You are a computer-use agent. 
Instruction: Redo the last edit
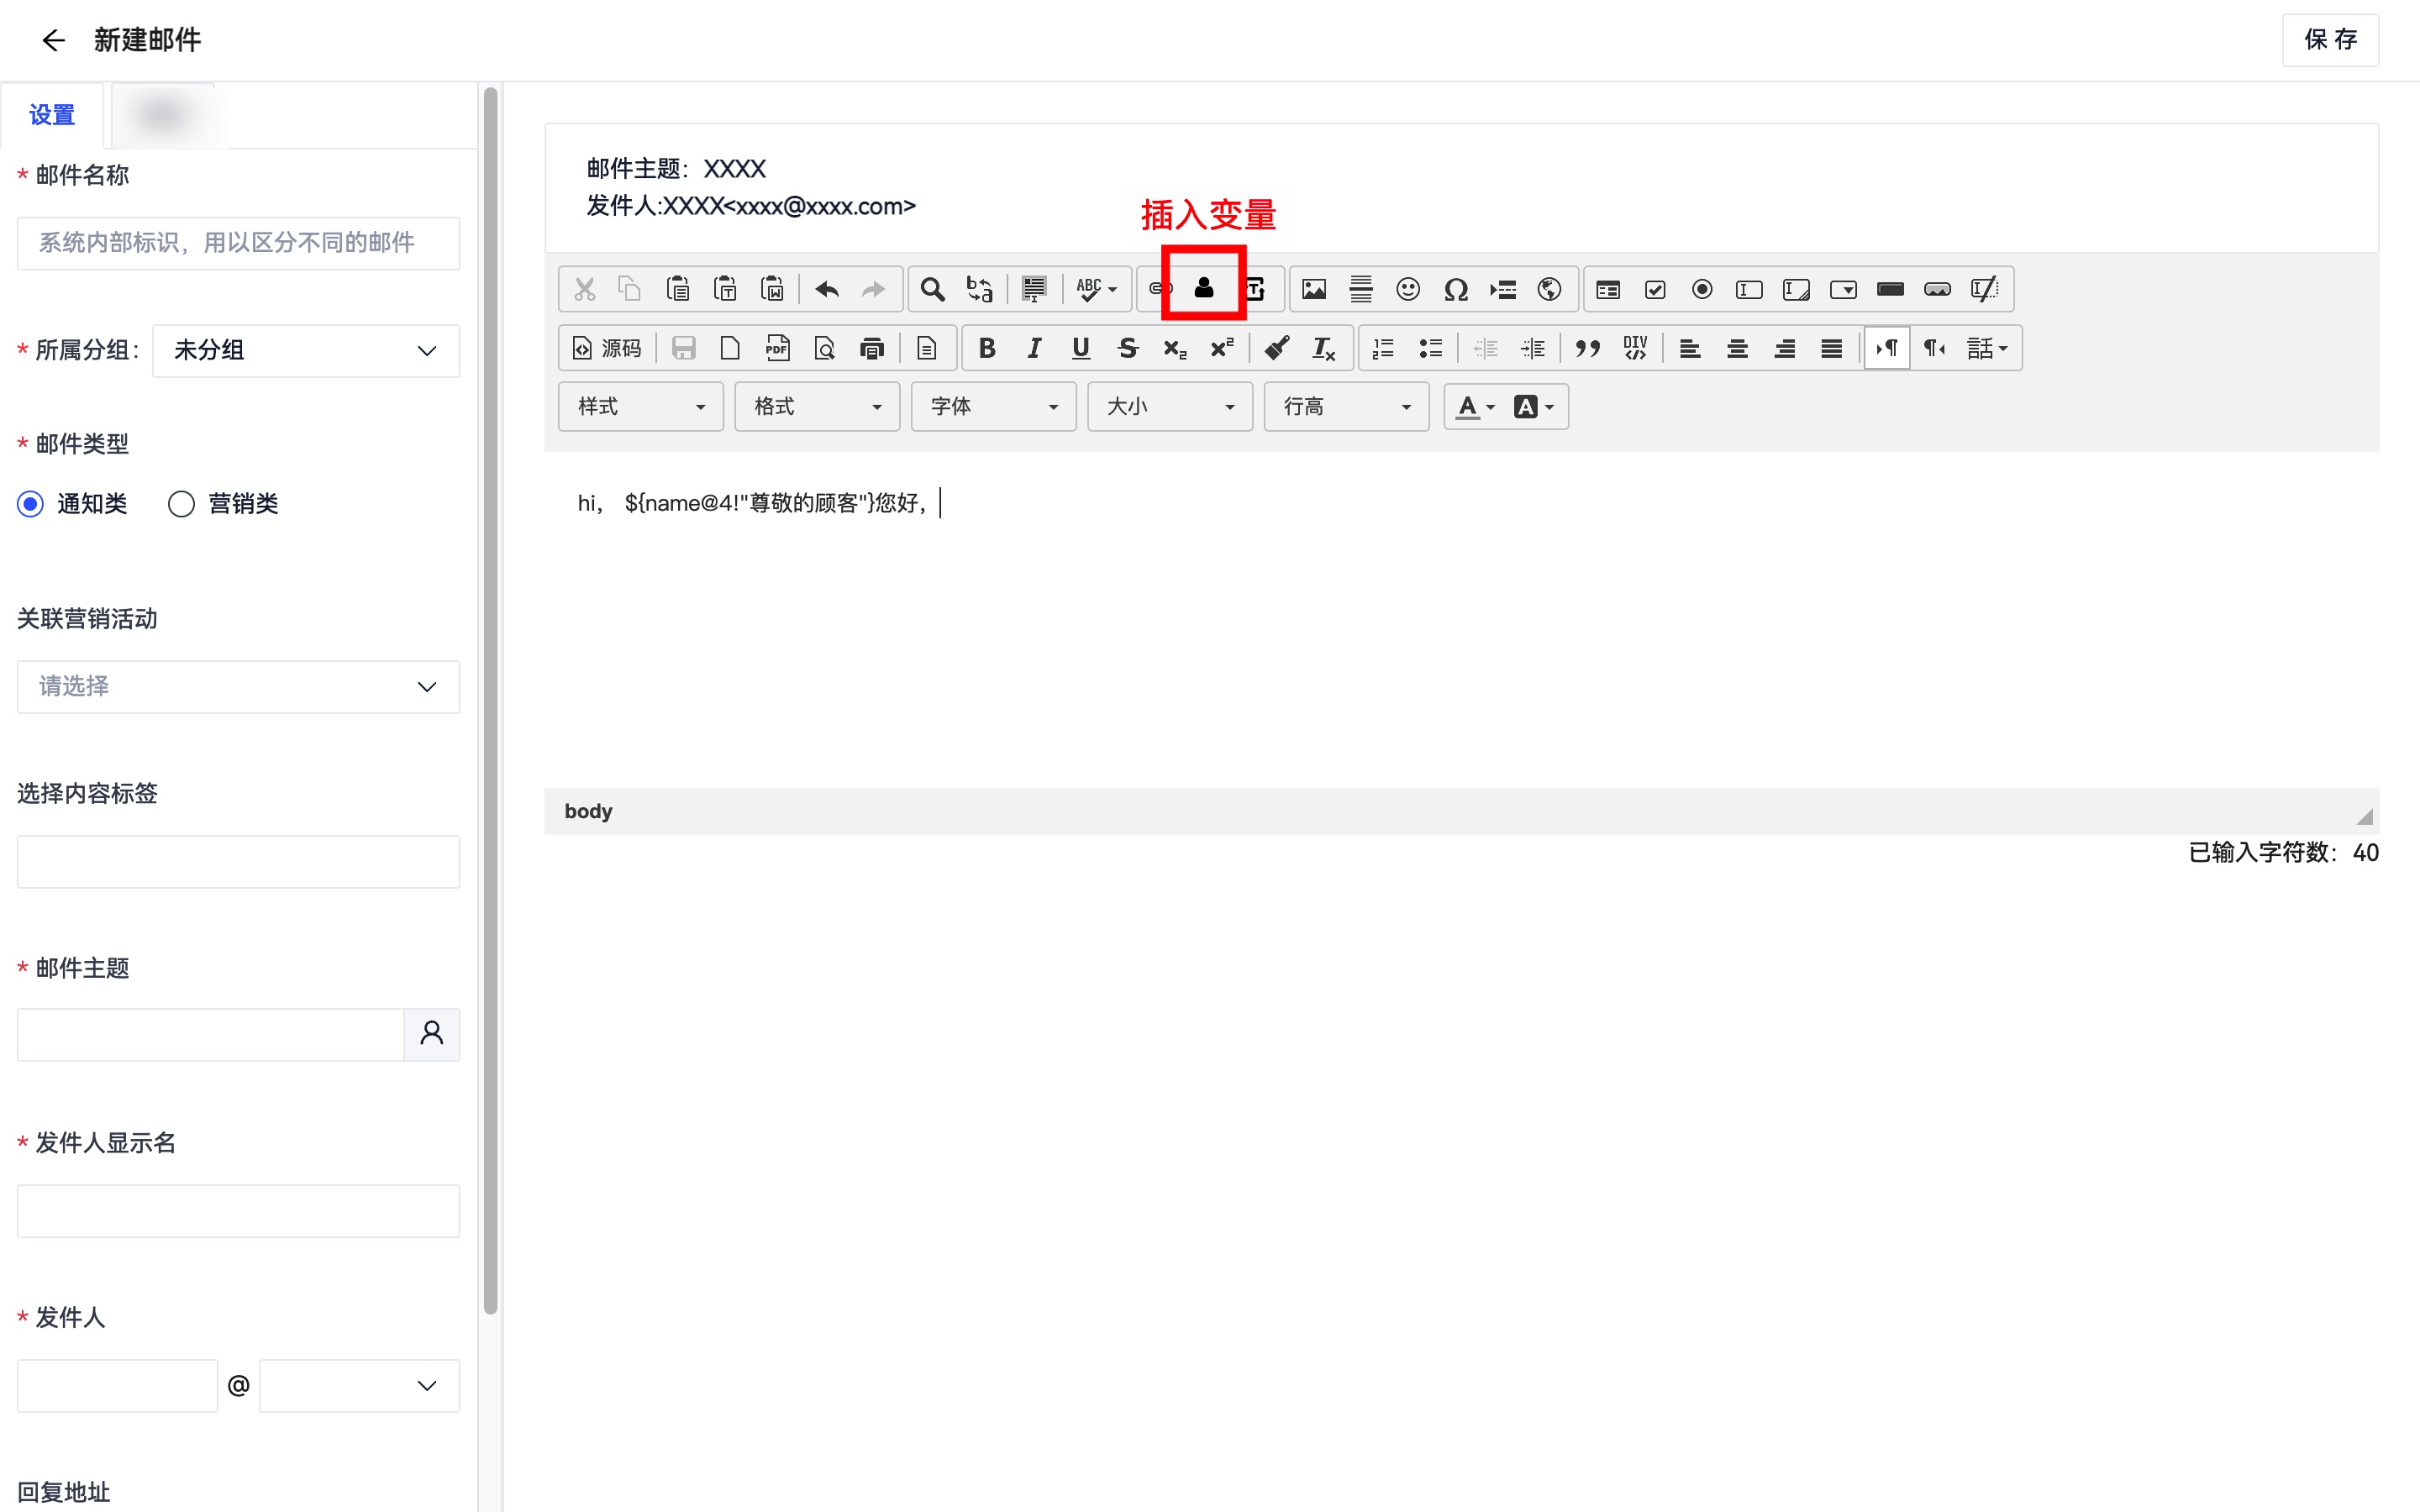click(x=873, y=290)
